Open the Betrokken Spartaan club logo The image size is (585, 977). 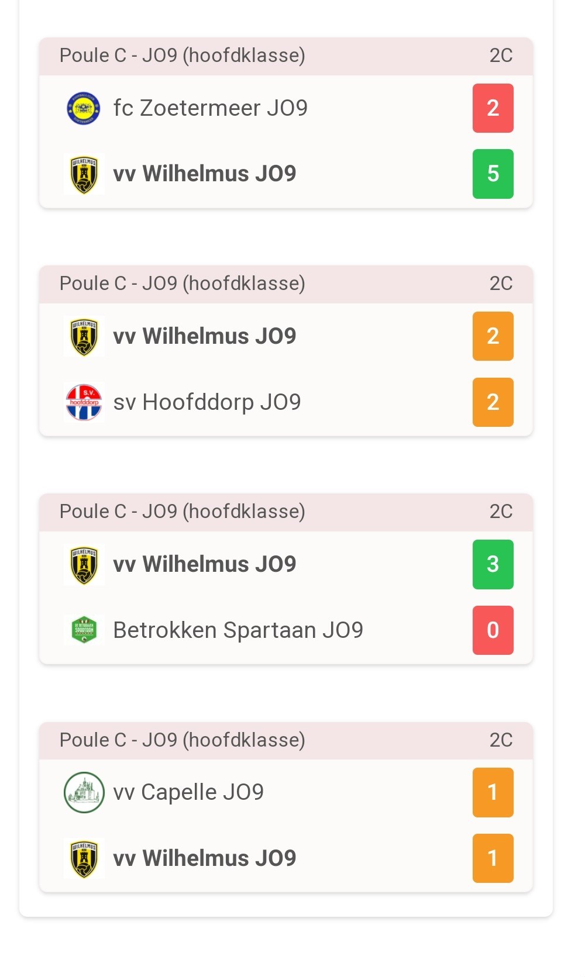(84, 630)
